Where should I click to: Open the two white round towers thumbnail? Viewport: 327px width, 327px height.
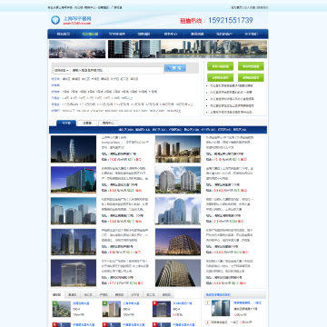pyautogui.click(x=178, y=180)
